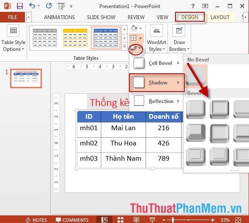Apply the first bevel in row two
249x223 pixels.
(196, 133)
